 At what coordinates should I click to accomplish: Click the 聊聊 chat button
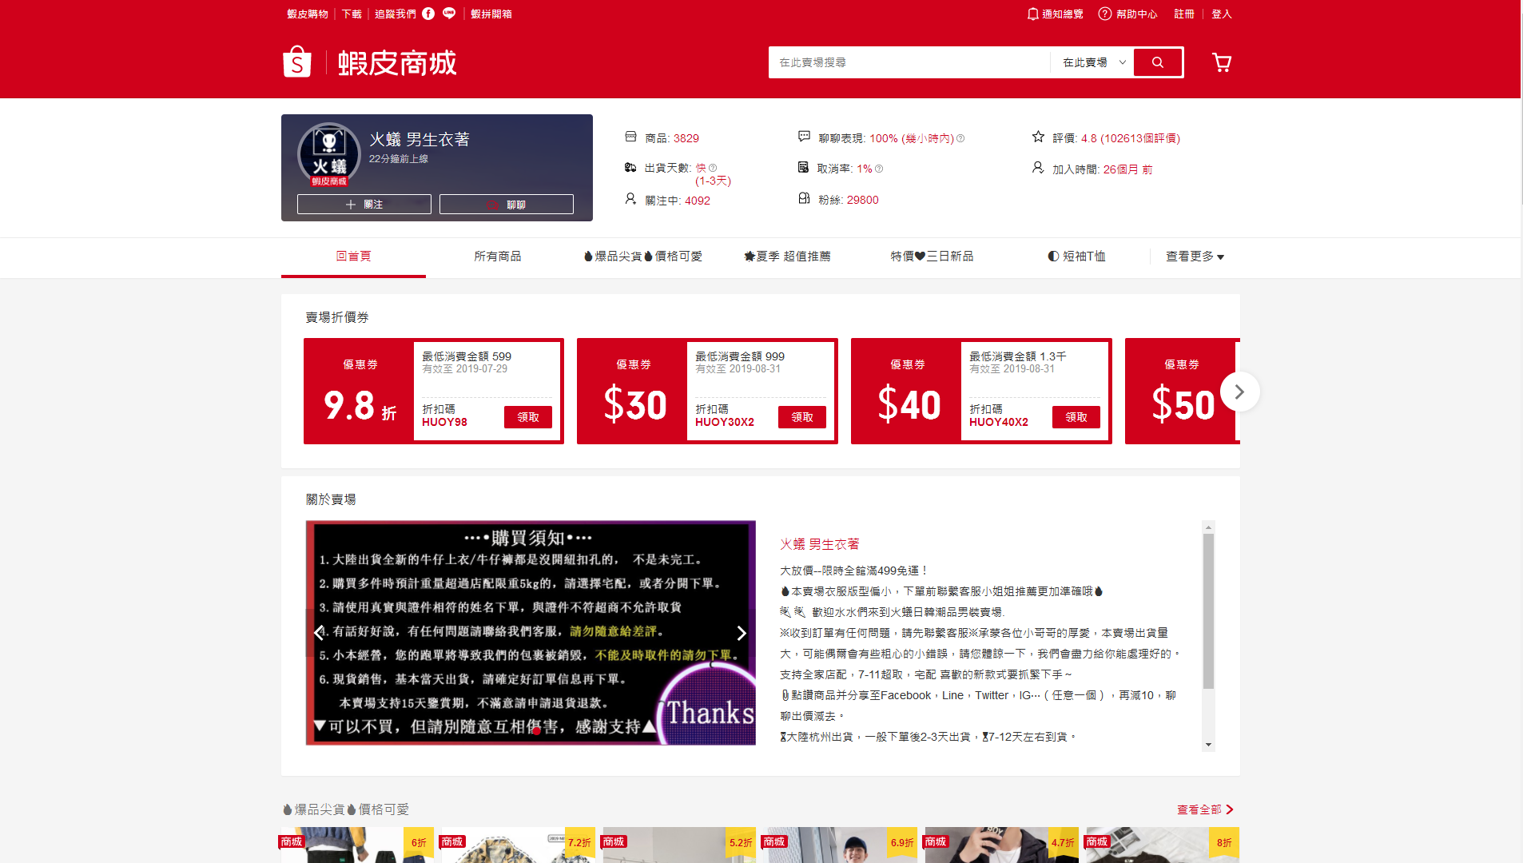coord(507,205)
